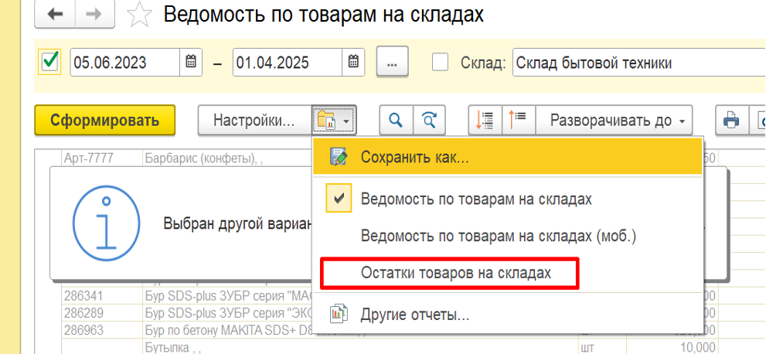Open calendar for end date 01.04.2025
Image resolution: width=766 pixels, height=354 pixels.
point(353,63)
